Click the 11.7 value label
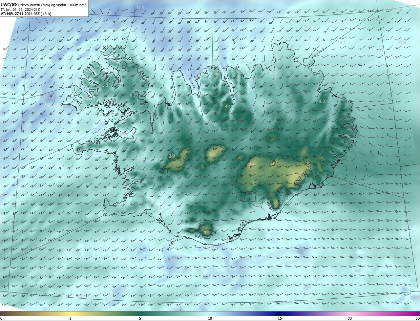The image size is (420, 321). 50,97
